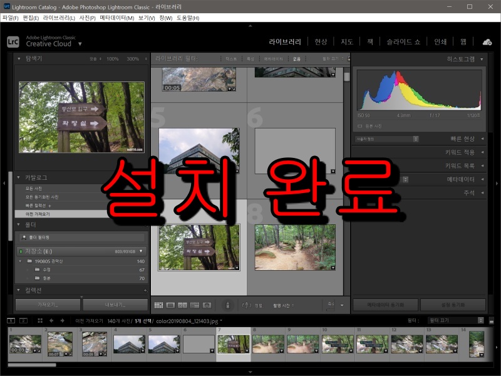This screenshot has width=501, height=376.
Task: Open the 저장소 (E:) volume dropdown
Action: [141, 251]
